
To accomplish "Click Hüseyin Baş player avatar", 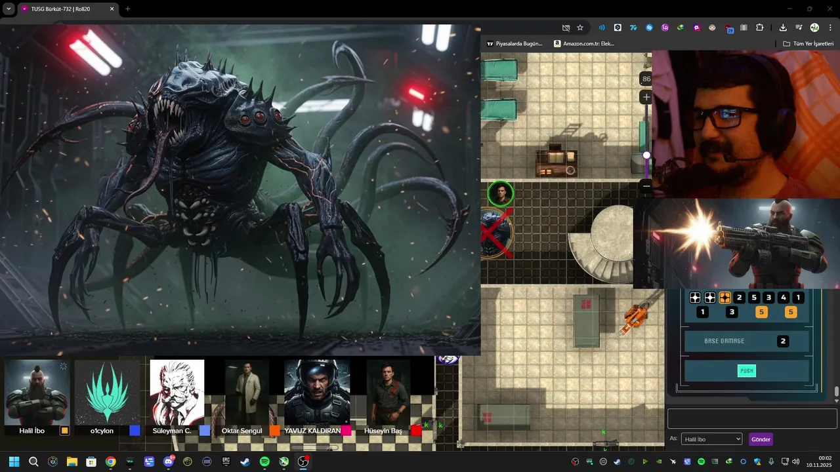I will point(388,393).
